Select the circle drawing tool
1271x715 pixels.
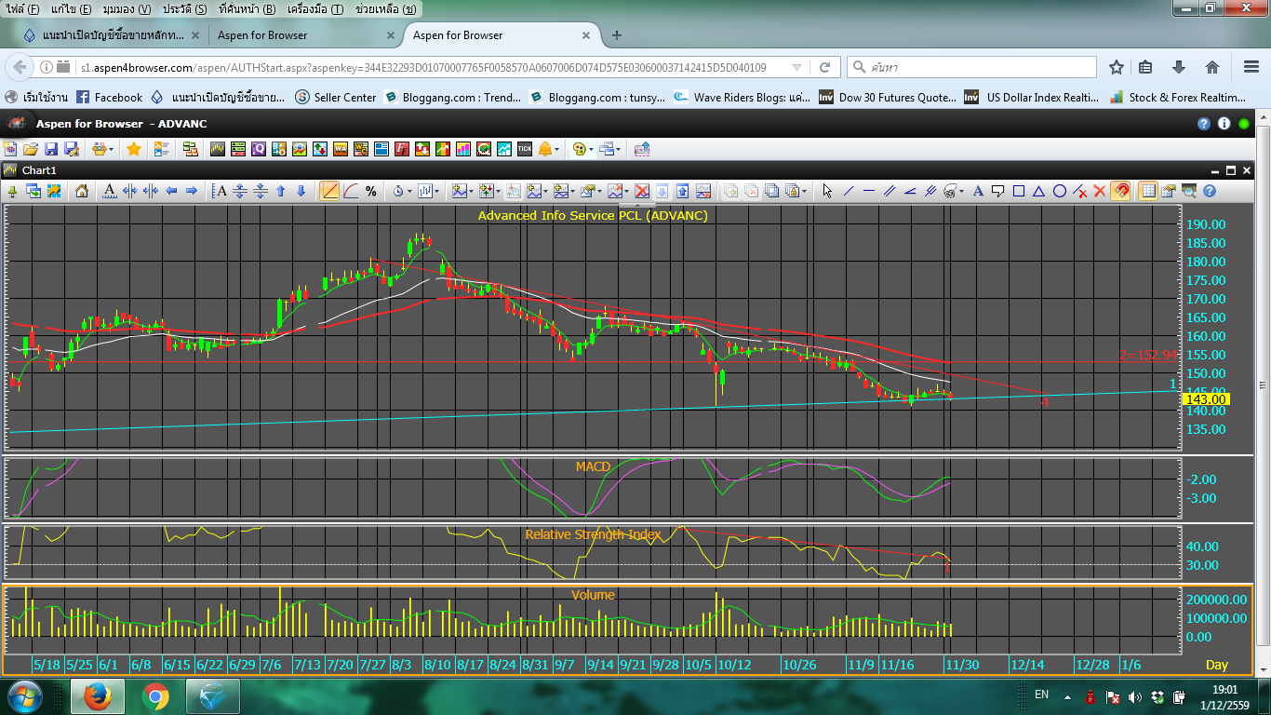(1060, 191)
